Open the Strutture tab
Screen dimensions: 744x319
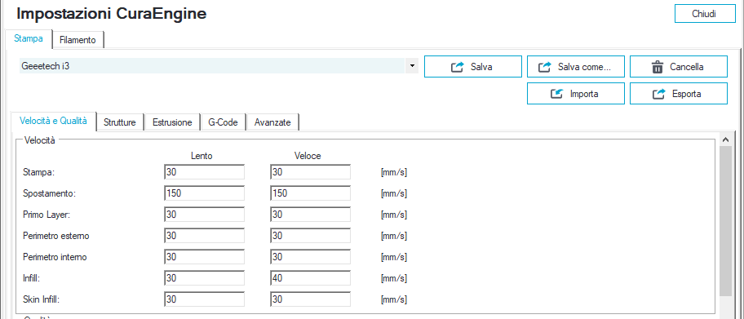point(120,122)
